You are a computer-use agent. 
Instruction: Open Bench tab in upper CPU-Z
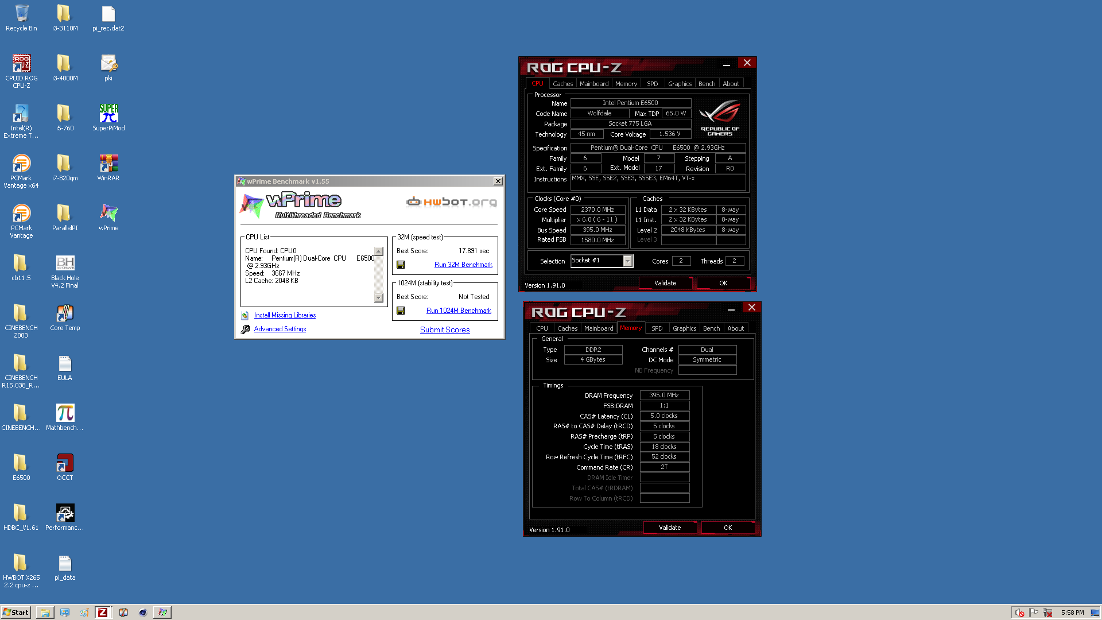tap(707, 84)
